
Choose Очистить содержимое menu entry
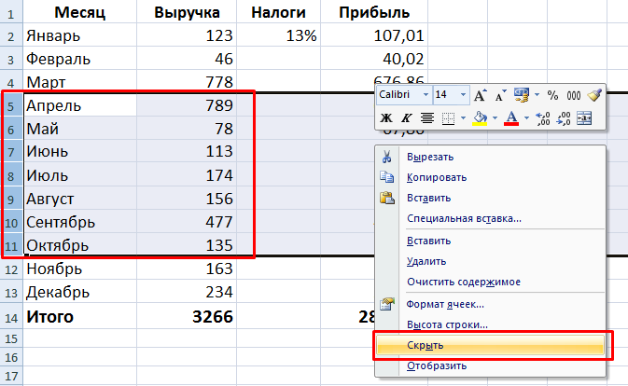(x=490, y=282)
